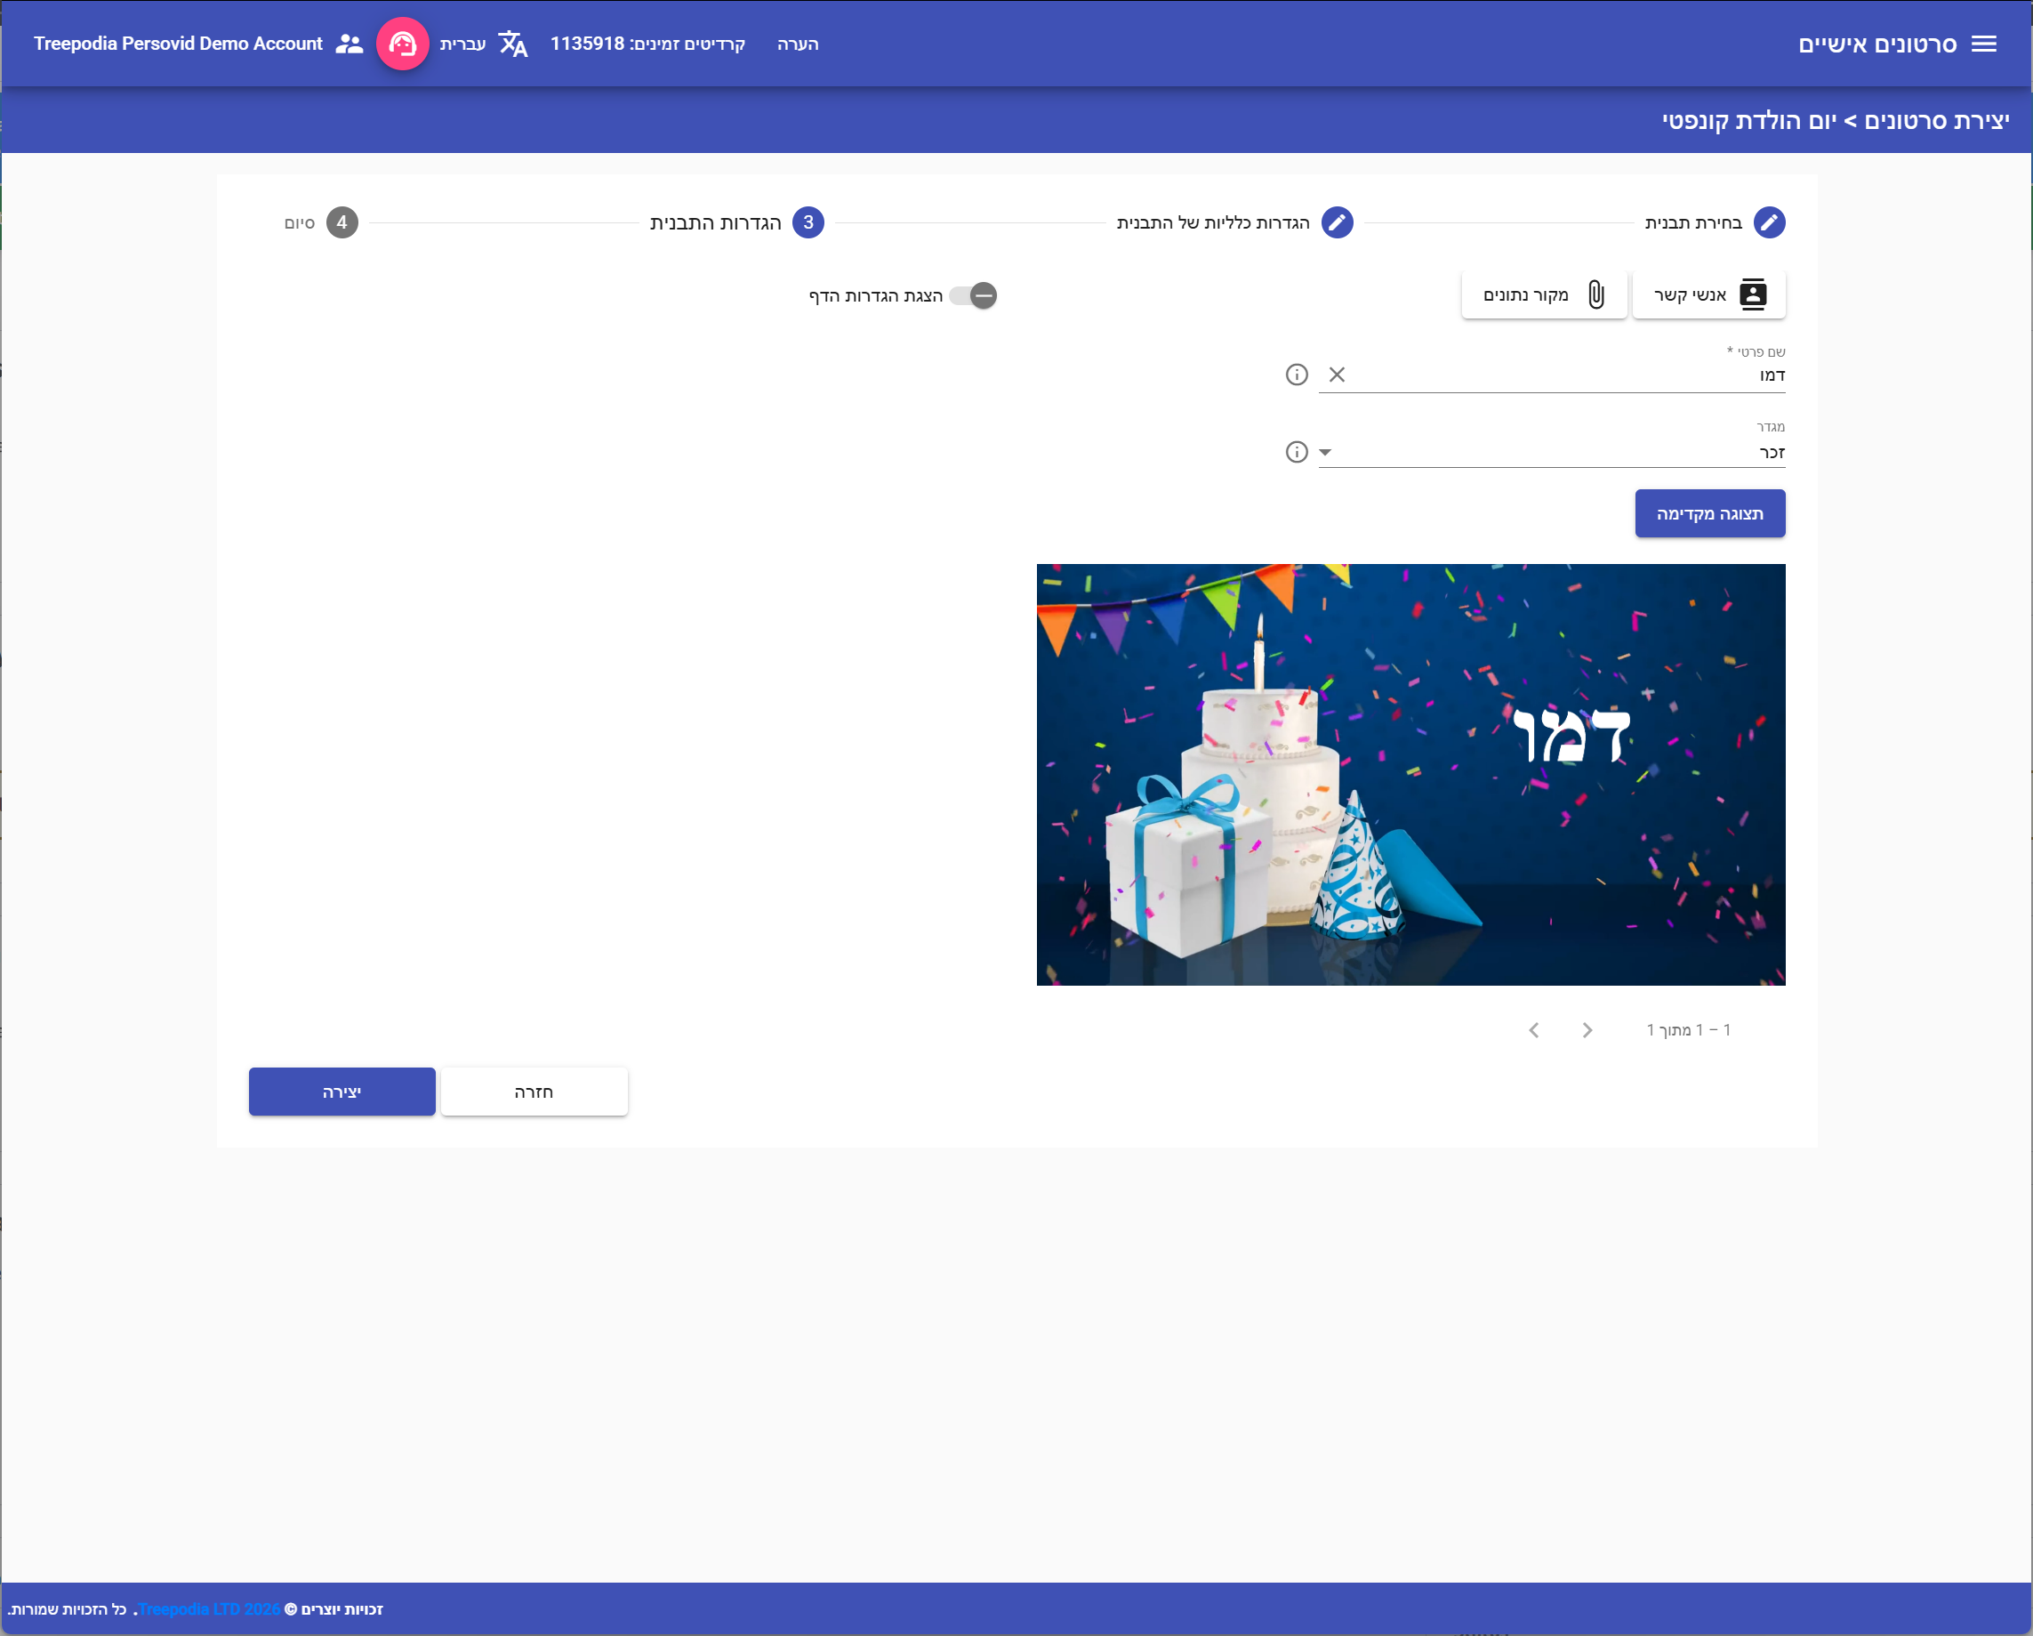Click the 1 – 1 מתוך 1 pagination text
The width and height of the screenshot is (2033, 1636).
pos(1689,1030)
